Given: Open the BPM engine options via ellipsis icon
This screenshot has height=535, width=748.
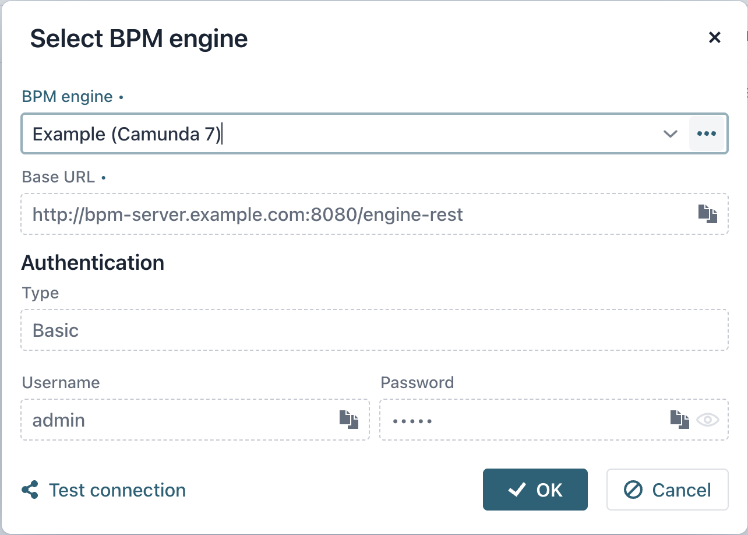Looking at the screenshot, I should [x=707, y=133].
